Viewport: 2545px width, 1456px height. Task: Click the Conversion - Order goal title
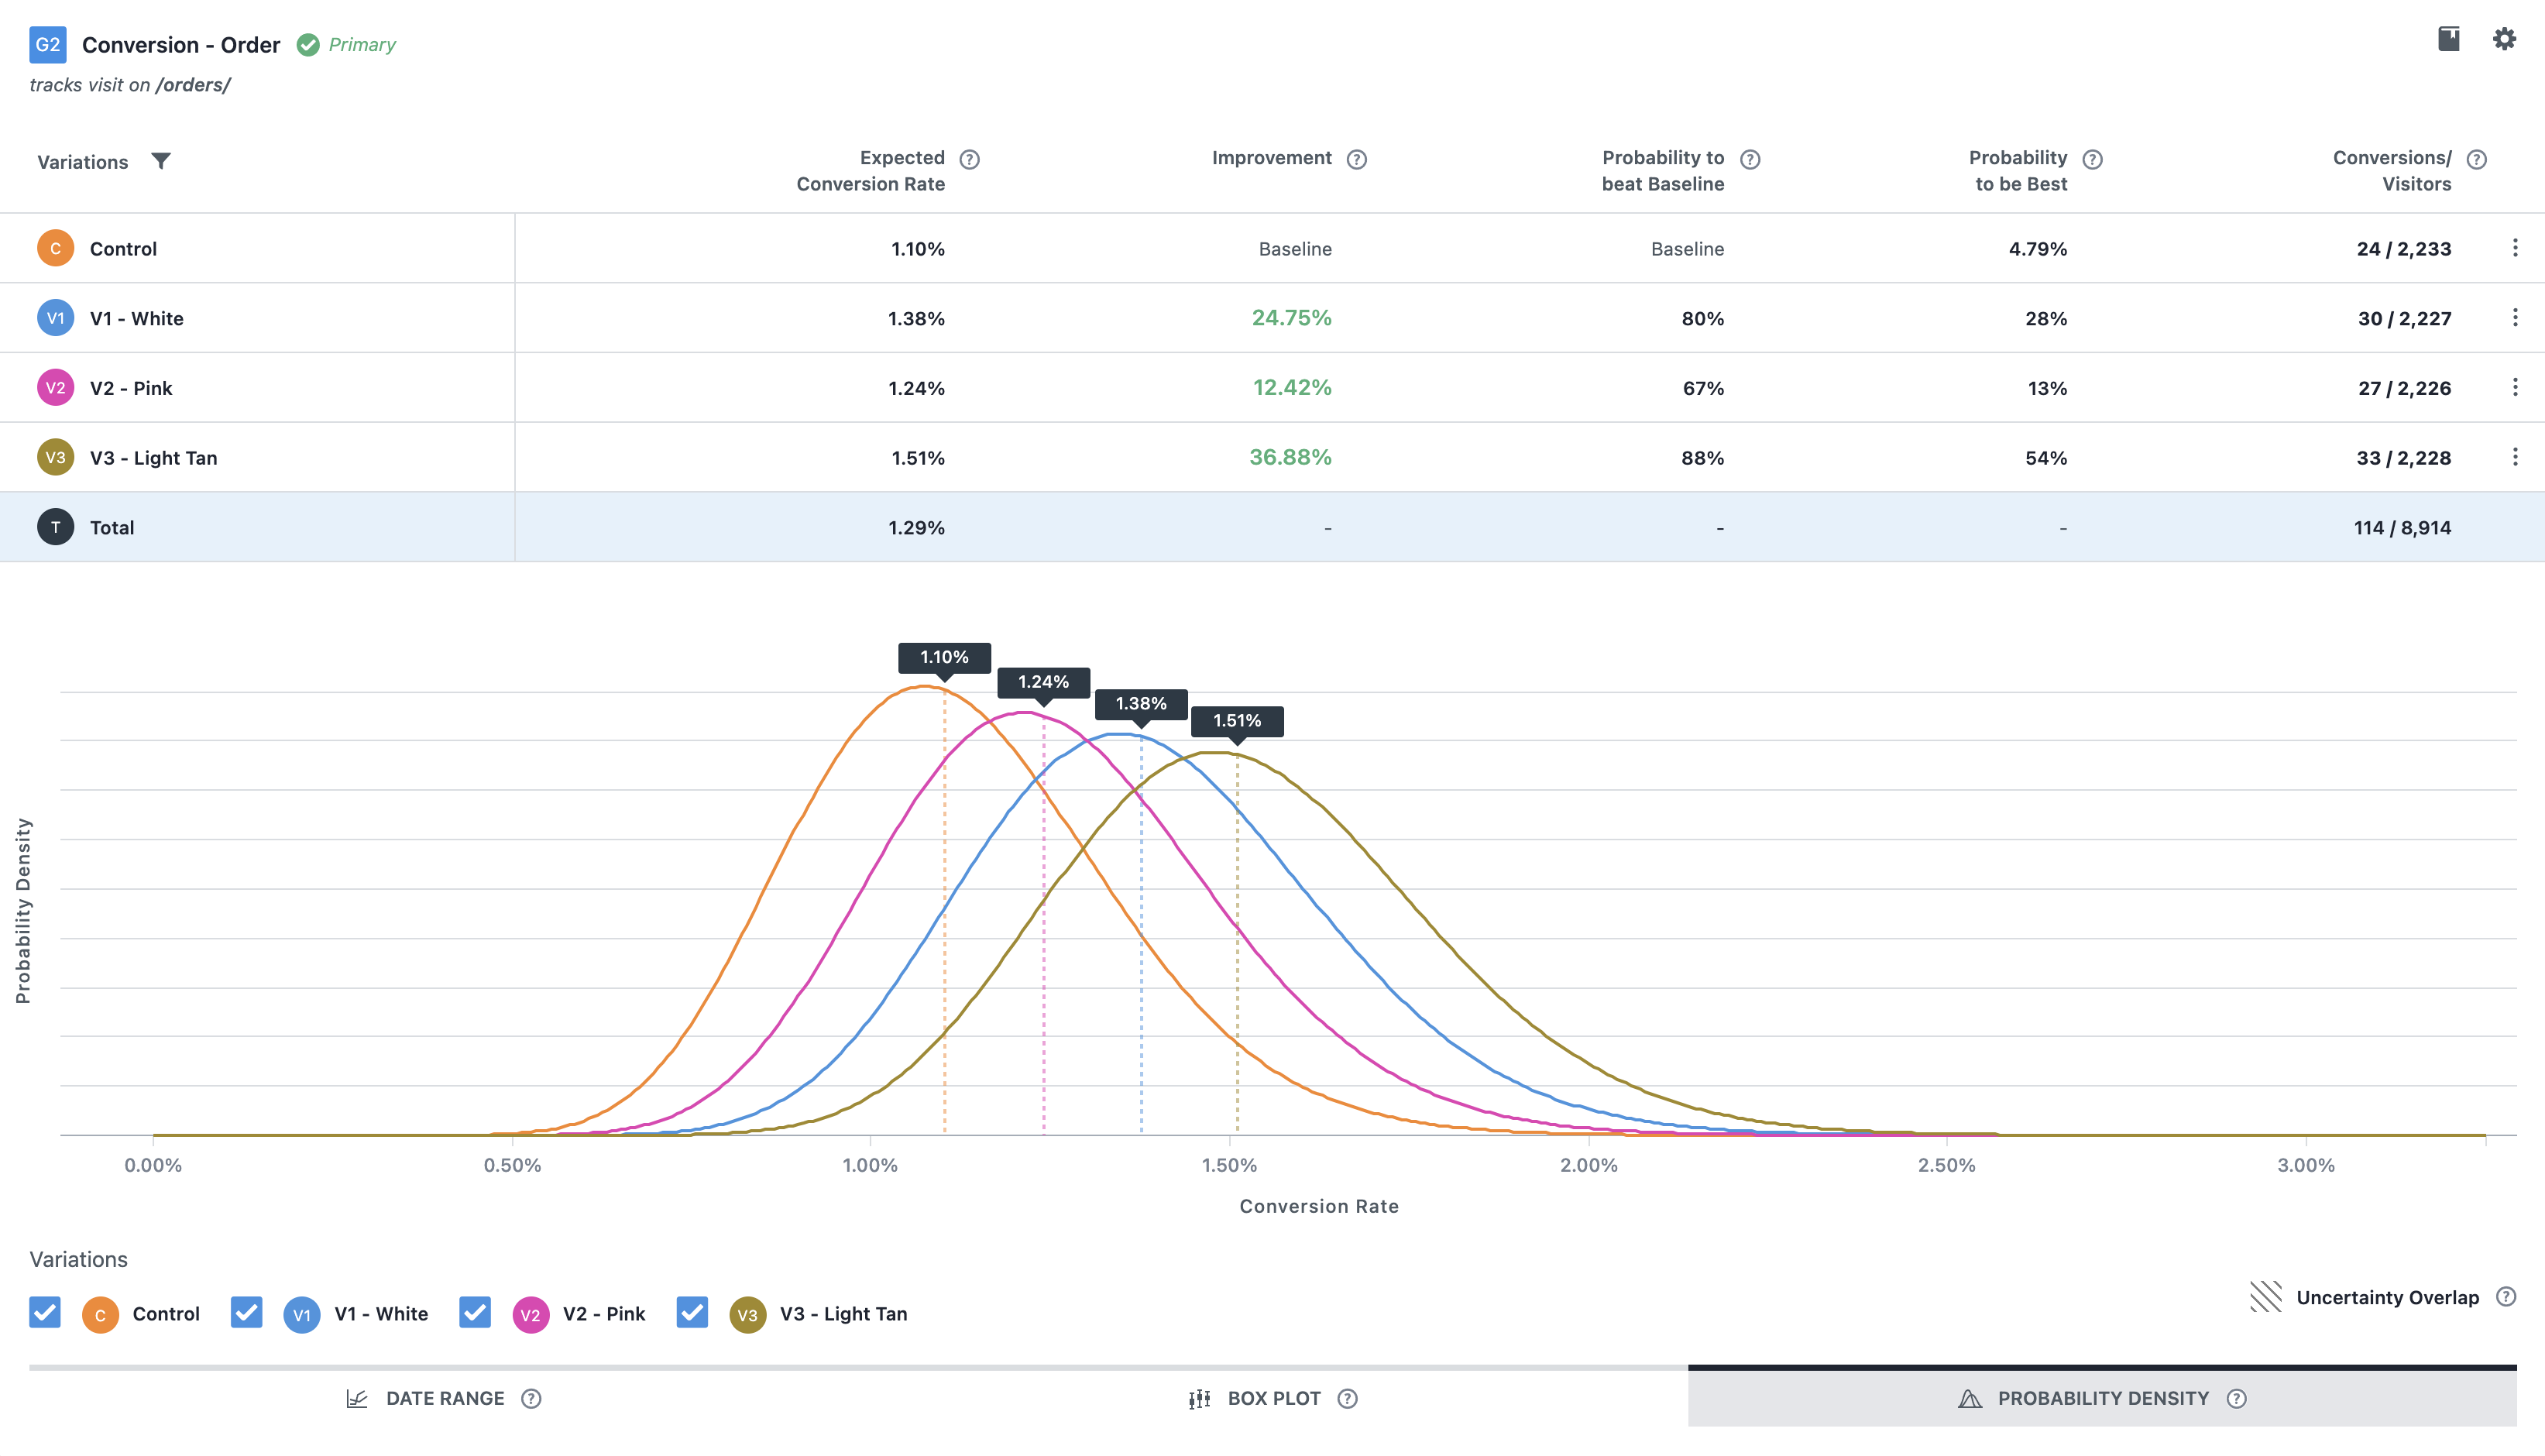coord(181,45)
